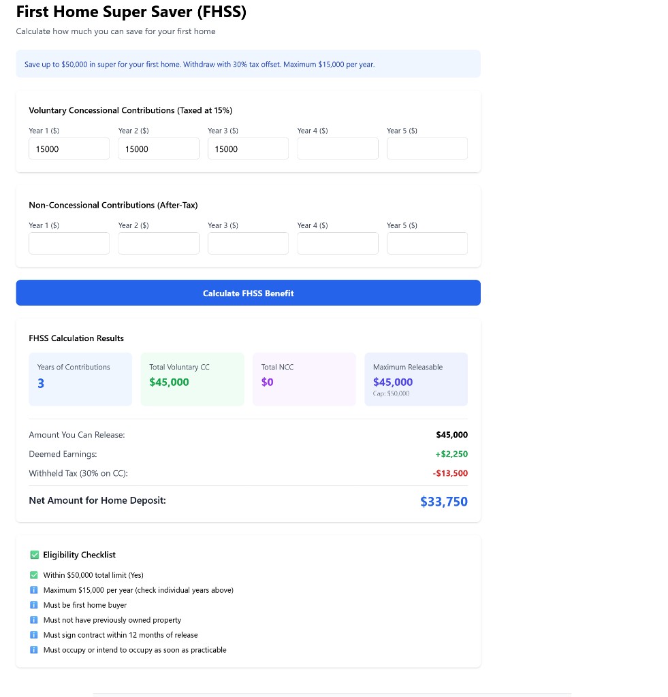Viewport: 668px width, 697px height.
Task: Click the blue FHSS savings information banner
Action: click(248, 63)
